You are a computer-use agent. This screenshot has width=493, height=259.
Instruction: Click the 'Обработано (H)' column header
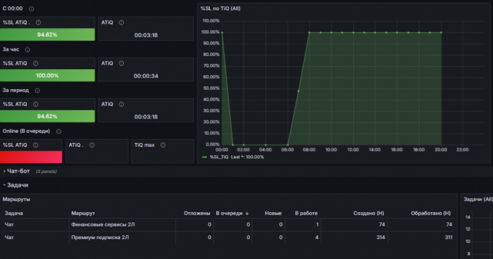(x=431, y=213)
